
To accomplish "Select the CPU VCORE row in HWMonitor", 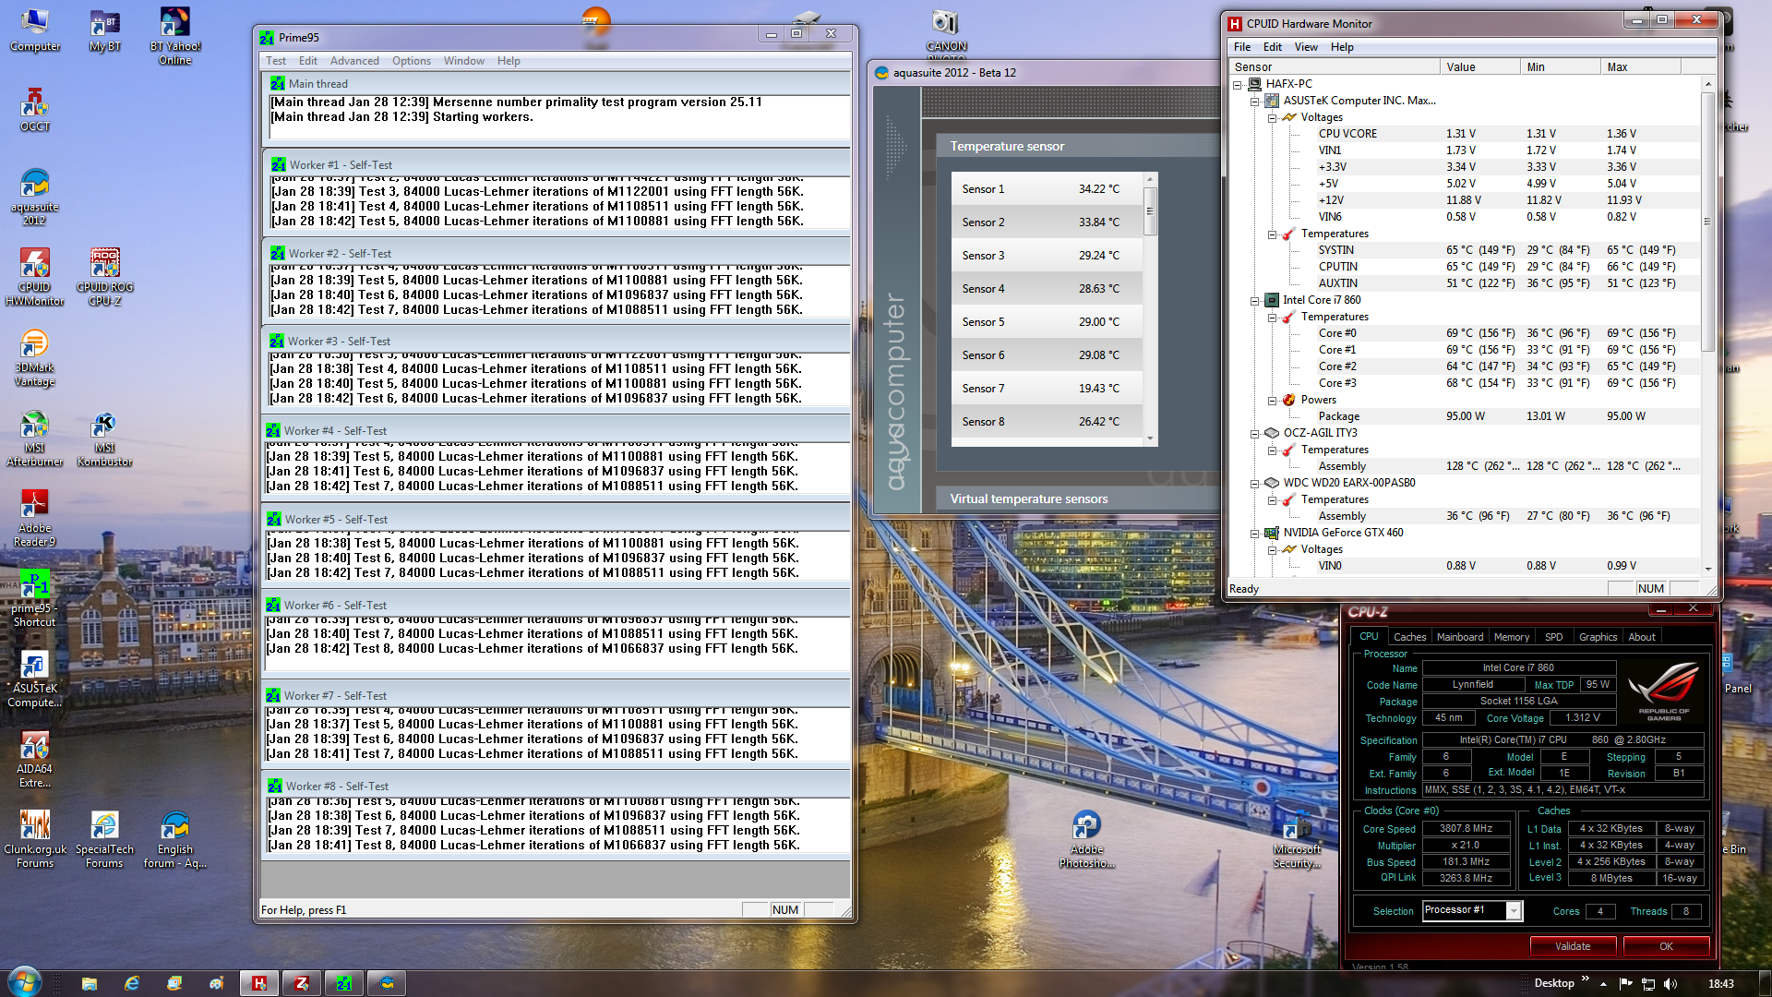I will pos(1467,134).
